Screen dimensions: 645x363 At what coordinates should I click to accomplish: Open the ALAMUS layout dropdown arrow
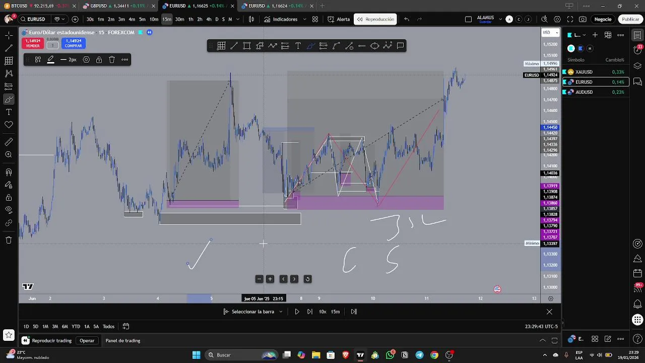[x=500, y=19]
